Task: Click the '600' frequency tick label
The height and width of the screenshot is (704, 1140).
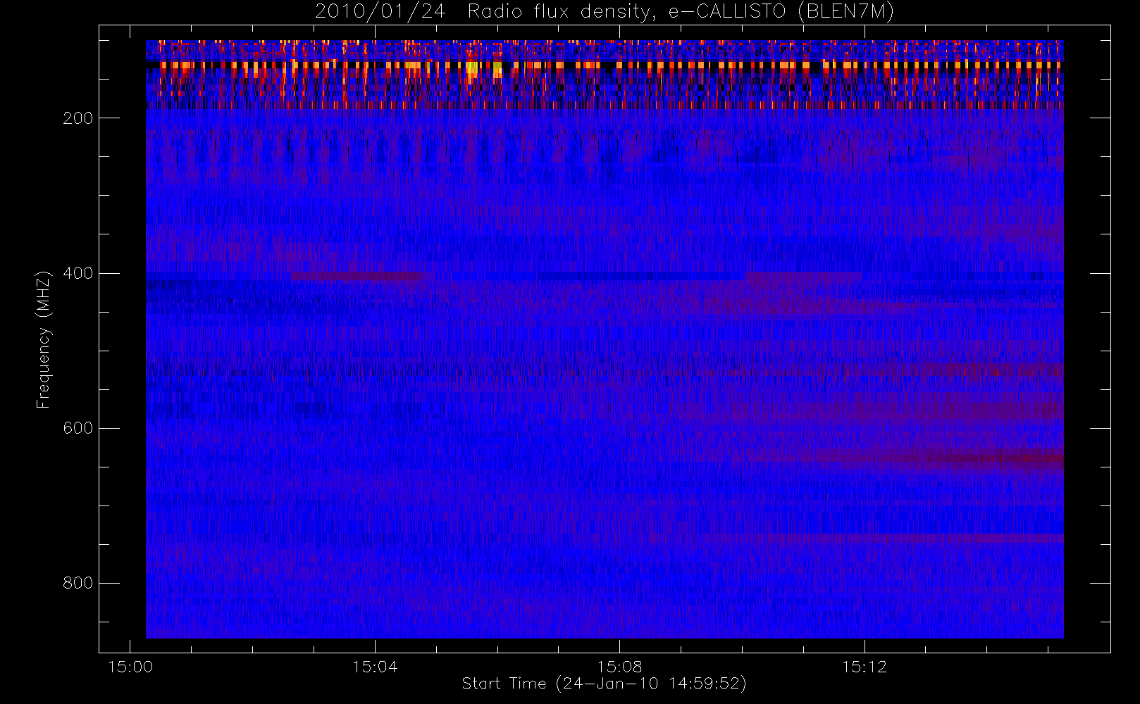Action: [x=78, y=428]
